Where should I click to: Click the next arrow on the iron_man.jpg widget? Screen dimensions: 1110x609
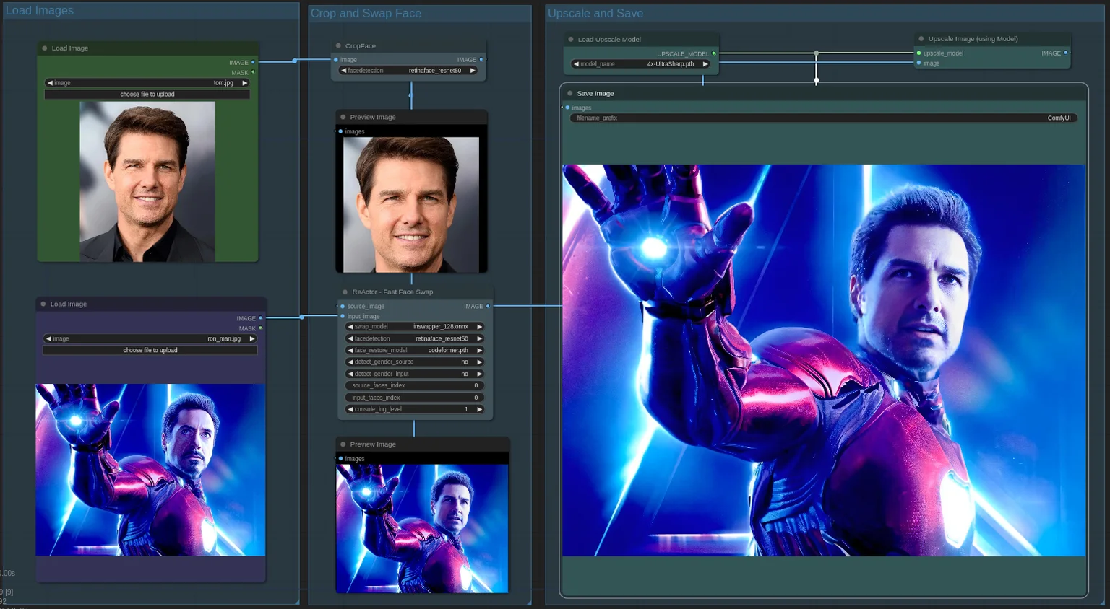point(252,338)
